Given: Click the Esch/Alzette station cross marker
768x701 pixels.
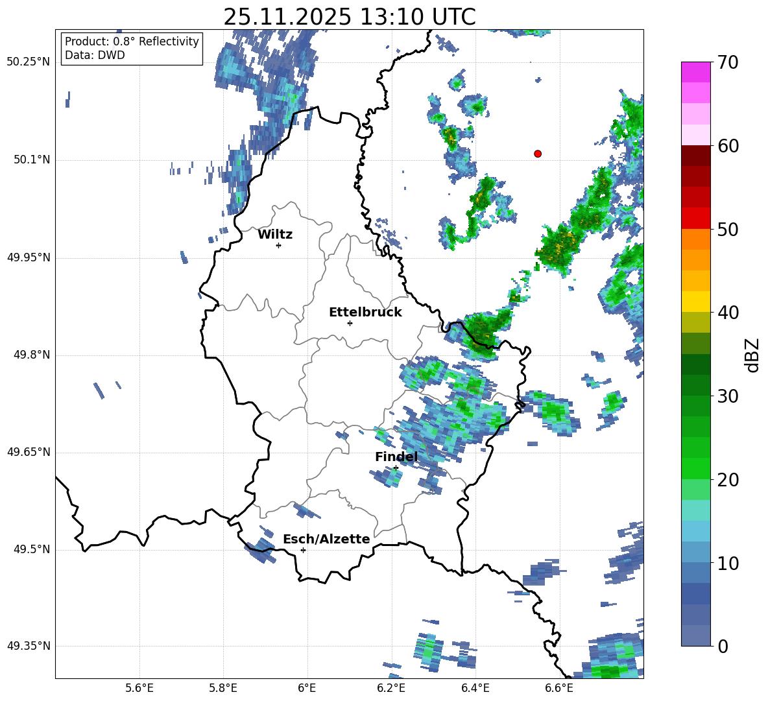Looking at the screenshot, I should 303,550.
